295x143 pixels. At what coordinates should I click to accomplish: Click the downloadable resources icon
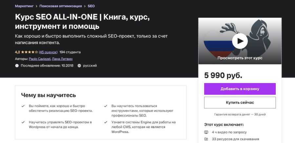(206, 139)
